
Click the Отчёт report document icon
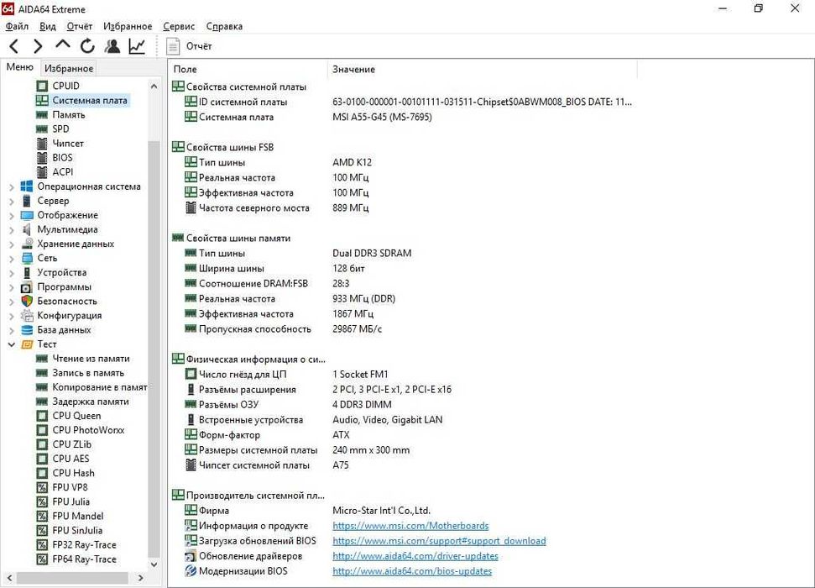[173, 46]
